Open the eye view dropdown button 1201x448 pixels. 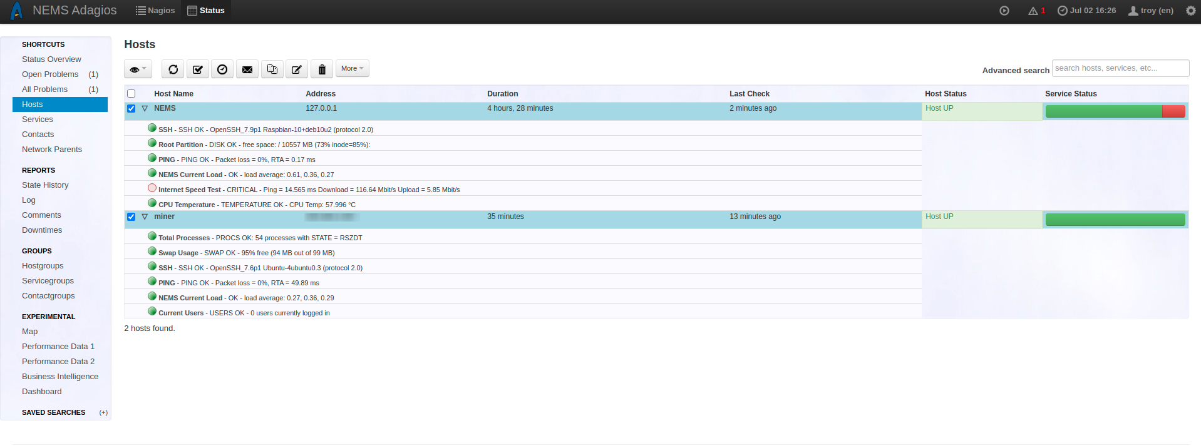138,69
